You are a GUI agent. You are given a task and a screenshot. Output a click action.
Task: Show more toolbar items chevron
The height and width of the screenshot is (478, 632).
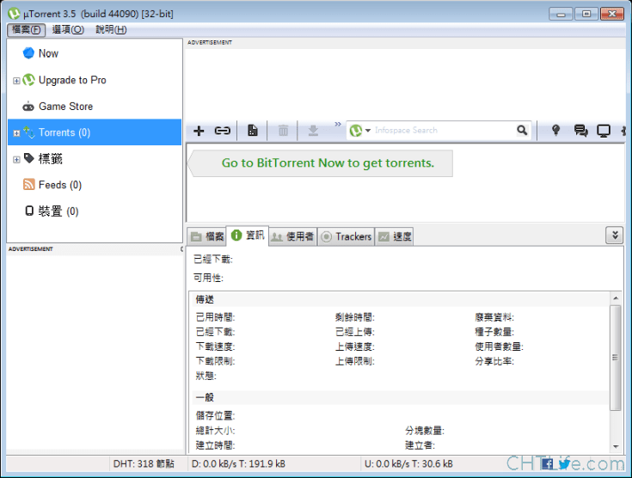338,124
